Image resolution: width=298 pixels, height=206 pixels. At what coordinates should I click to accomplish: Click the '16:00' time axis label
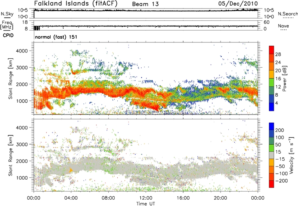coord(183,198)
